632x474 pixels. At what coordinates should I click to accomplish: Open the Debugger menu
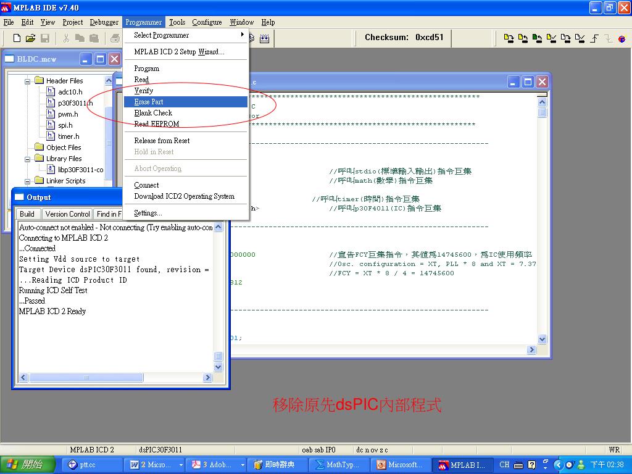coord(104,22)
